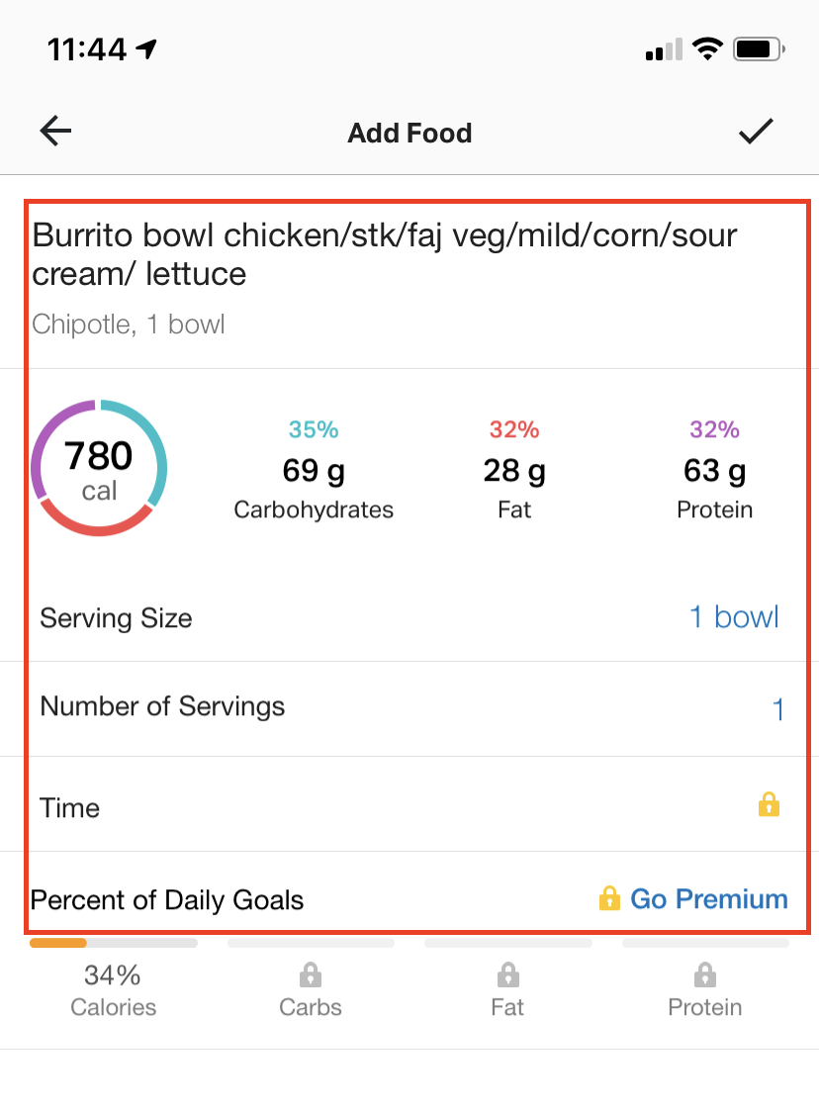
Task: Tap the 780 cal ring chart
Action: tap(99, 468)
